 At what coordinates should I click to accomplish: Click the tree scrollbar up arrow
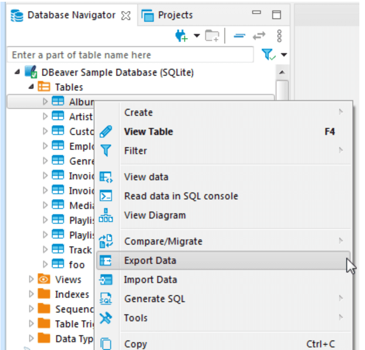282,72
